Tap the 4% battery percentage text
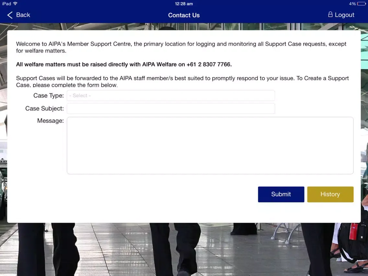The height and width of the screenshot is (276, 368). click(x=352, y=4)
